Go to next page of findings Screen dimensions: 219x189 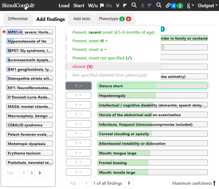point(129,183)
